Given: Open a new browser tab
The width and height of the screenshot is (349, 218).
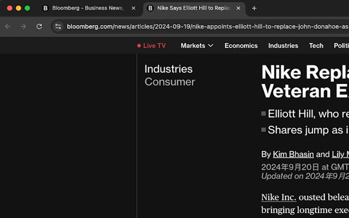Looking at the screenshot, I should pos(254,8).
